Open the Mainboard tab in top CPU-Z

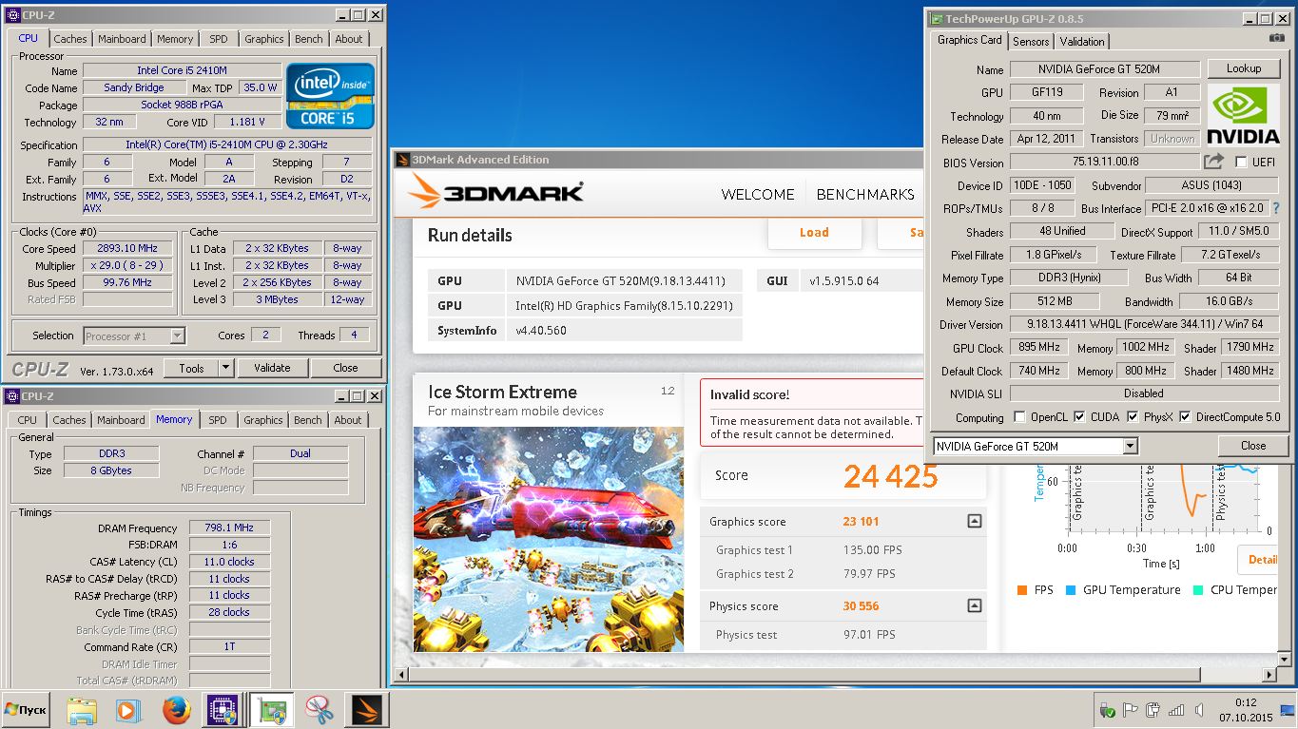pos(121,39)
